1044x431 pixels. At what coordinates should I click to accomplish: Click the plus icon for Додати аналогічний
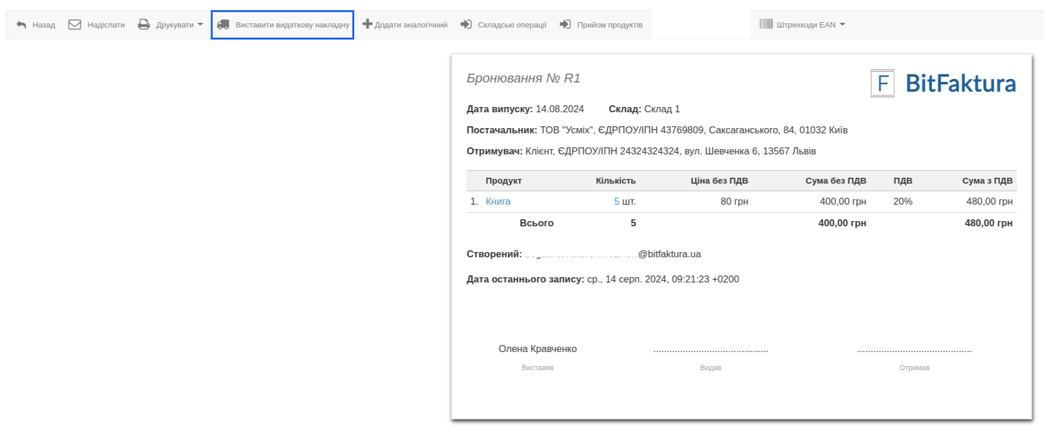click(367, 24)
